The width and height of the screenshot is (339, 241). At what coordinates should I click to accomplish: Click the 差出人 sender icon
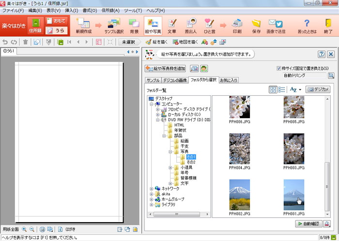coord(191,25)
